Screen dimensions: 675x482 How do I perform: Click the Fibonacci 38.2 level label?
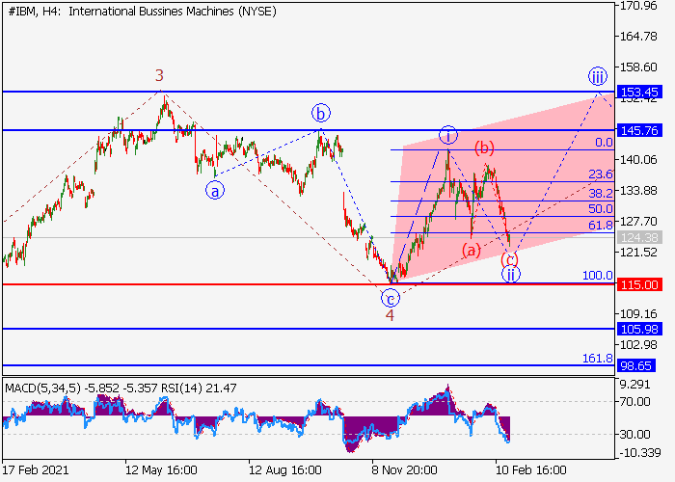click(601, 193)
